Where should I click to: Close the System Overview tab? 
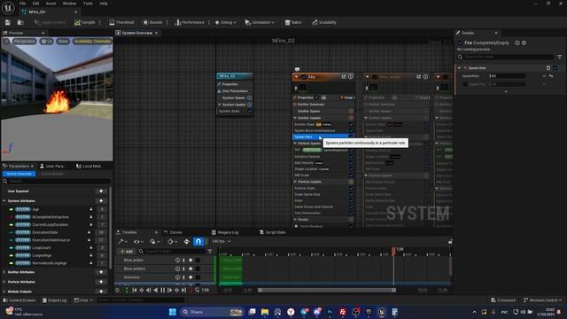[156, 33]
